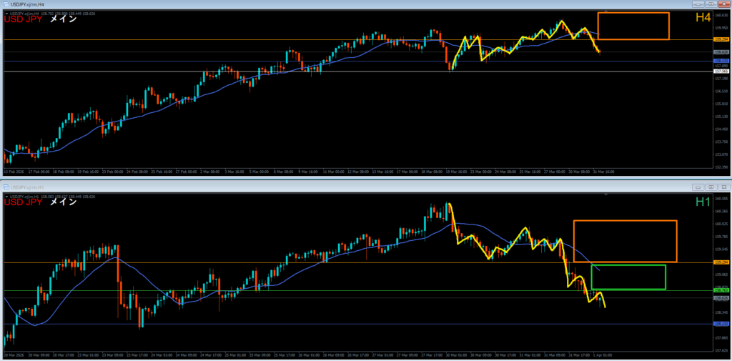Click the blue 158.133 price label on H4 chart
The height and width of the screenshot is (361, 732).
721,61
